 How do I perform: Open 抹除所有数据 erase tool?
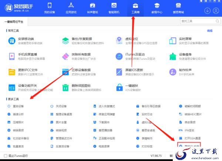[79, 56]
